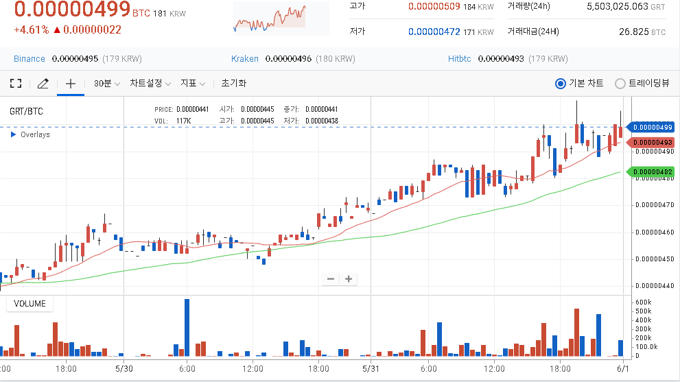Select the pencil drawing tool

pos(43,84)
